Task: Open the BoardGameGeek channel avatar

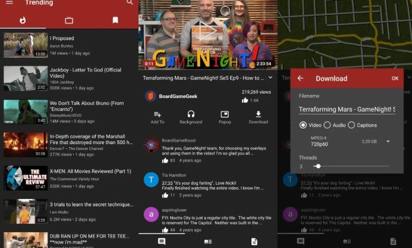Action: (151, 96)
